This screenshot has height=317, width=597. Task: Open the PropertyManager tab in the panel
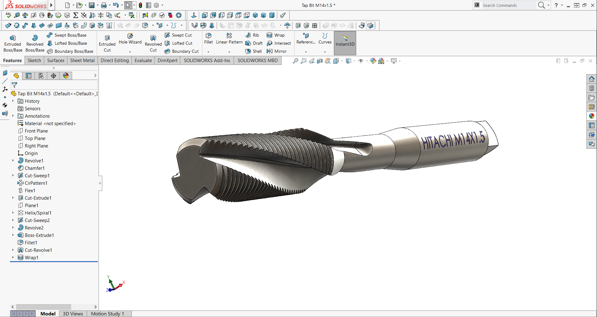pos(29,76)
